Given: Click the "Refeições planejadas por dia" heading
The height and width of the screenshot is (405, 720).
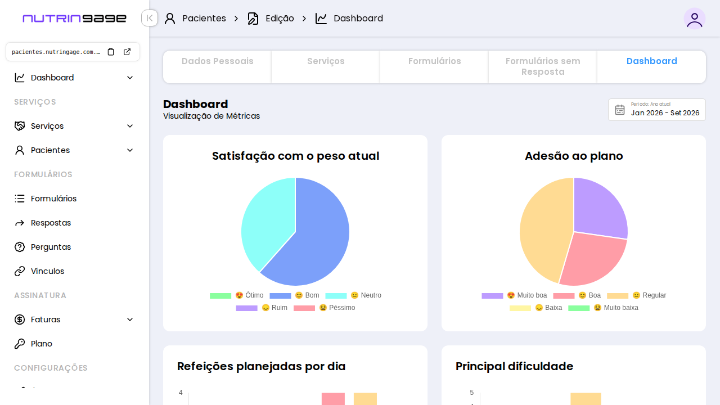Looking at the screenshot, I should point(262,366).
